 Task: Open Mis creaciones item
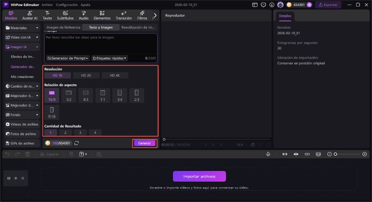(x=22, y=77)
